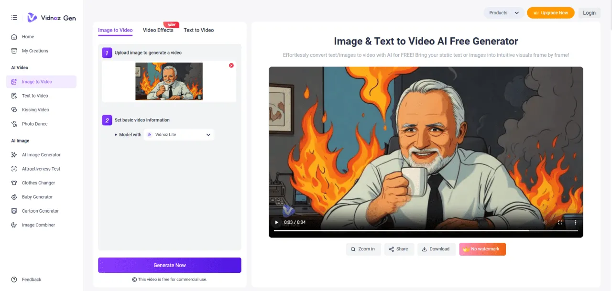Image resolution: width=612 pixels, height=291 pixels.
Task: Open the Products dropdown
Action: pyautogui.click(x=503, y=13)
